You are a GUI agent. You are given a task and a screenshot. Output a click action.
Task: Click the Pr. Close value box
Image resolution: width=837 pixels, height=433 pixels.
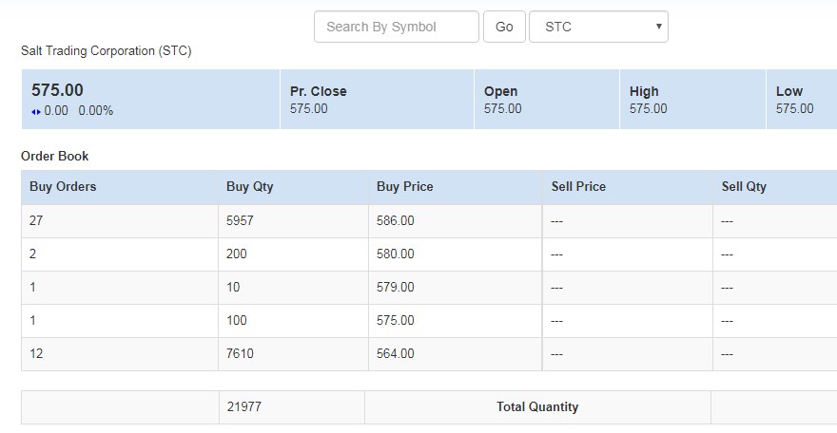pos(377,100)
